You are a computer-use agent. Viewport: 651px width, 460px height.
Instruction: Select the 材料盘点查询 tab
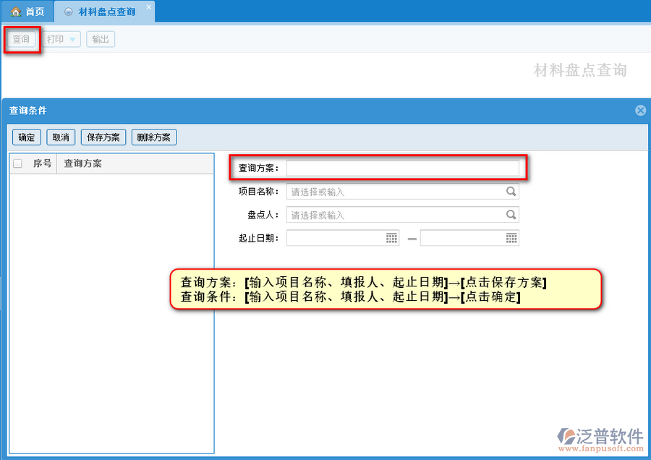(106, 12)
